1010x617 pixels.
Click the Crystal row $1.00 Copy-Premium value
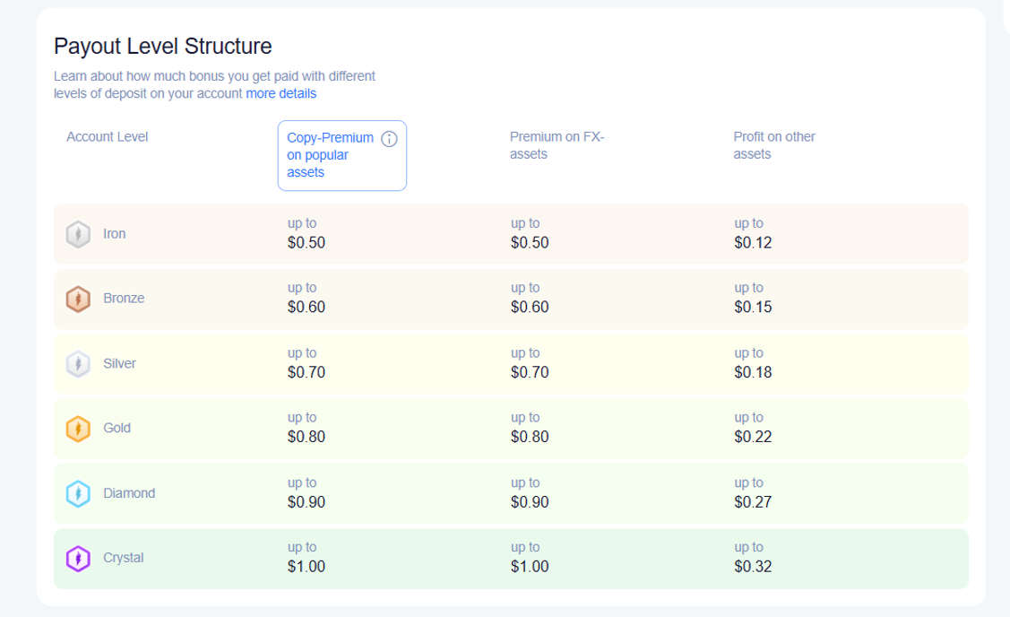click(306, 567)
